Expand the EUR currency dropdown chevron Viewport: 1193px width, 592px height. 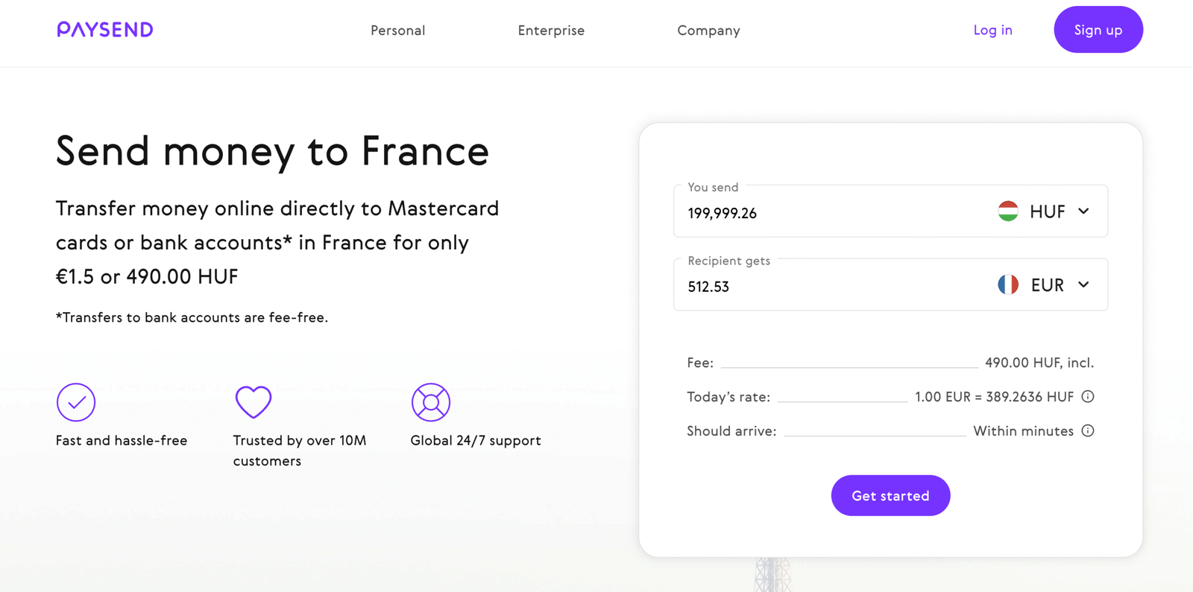pyautogui.click(x=1083, y=285)
